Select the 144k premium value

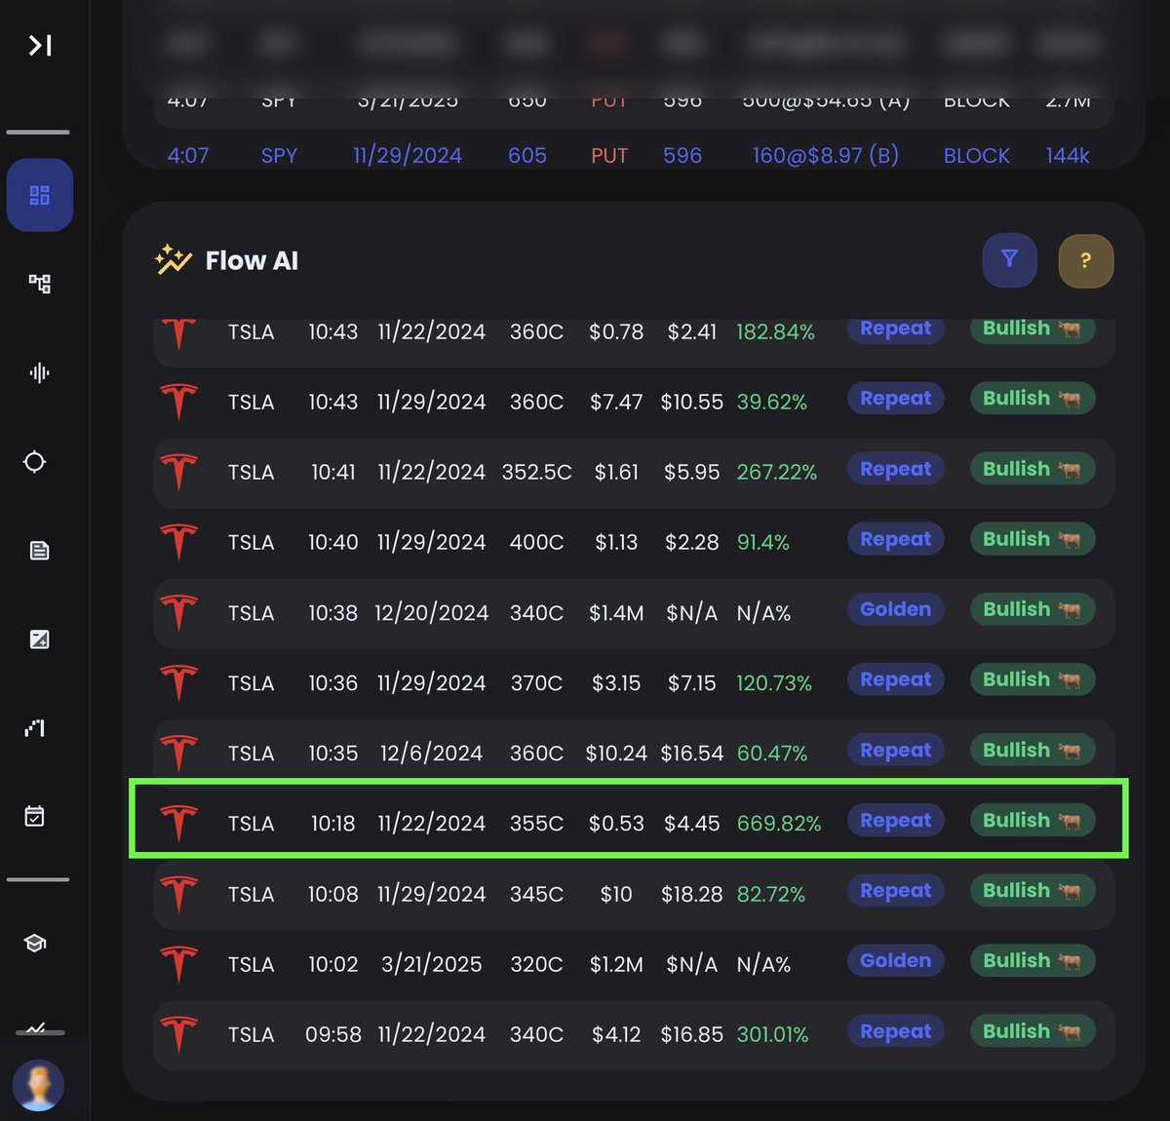tap(1068, 155)
